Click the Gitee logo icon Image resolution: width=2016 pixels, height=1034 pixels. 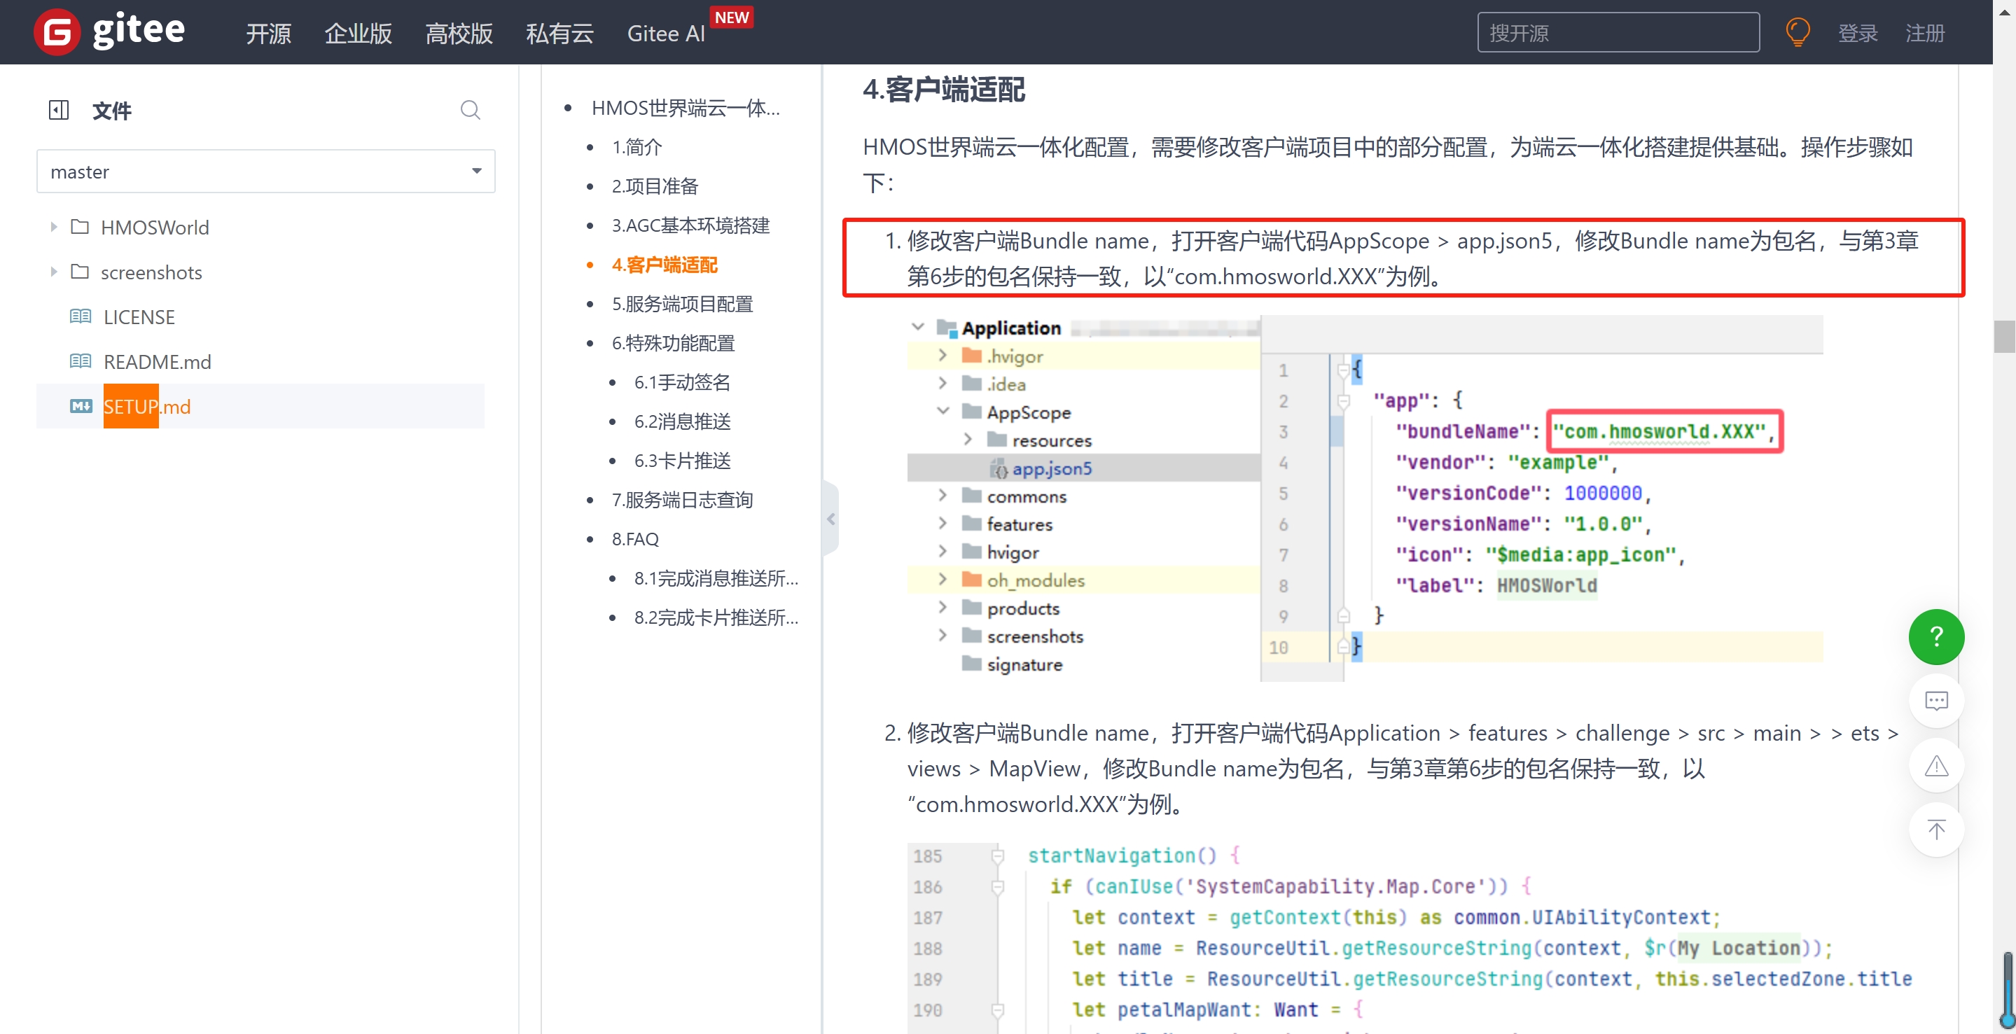click(56, 32)
